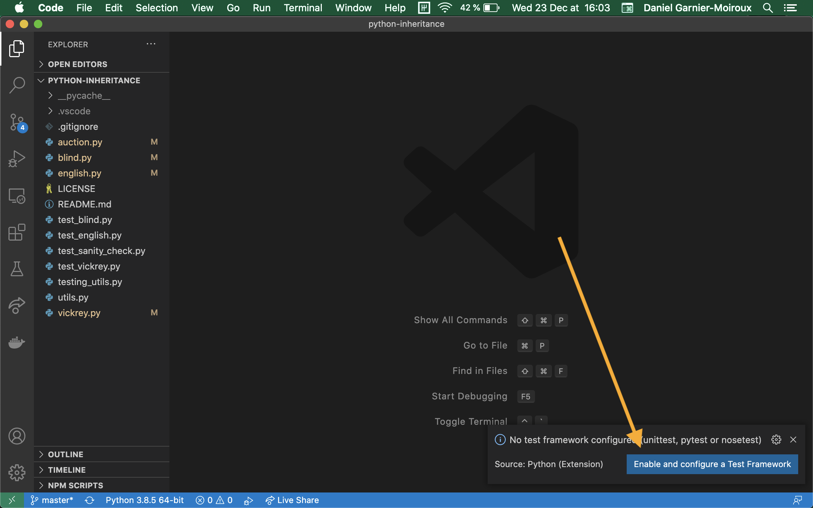Expand the NPM SCRIPTS section
This screenshot has height=508, width=813.
point(76,485)
